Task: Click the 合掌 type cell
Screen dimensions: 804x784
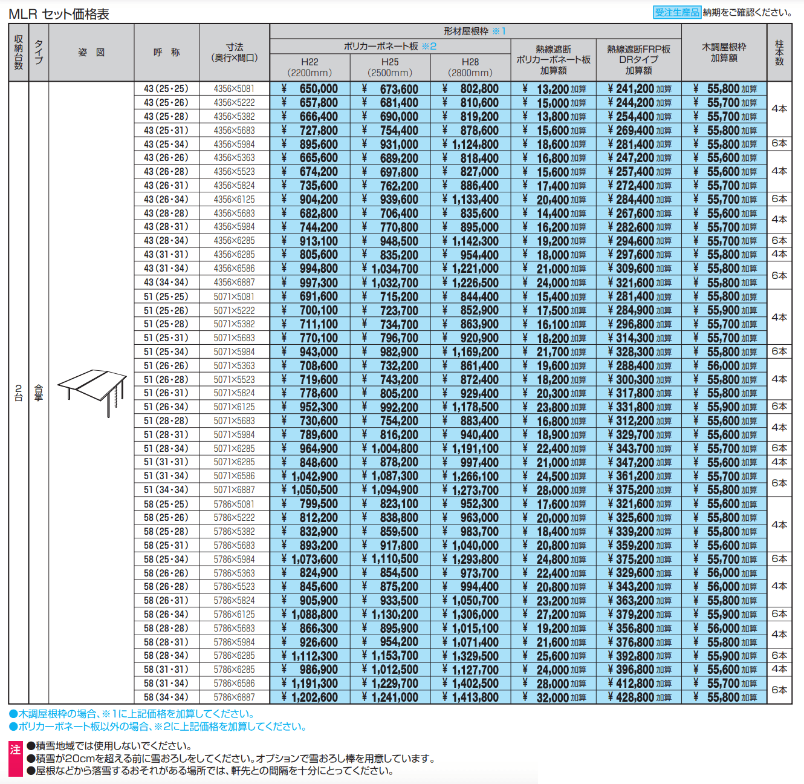Action: (x=39, y=392)
